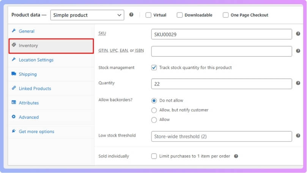Screen dimensions: 307x173
Task: Show help tooltip for Quantity field
Action: (x=298, y=83)
